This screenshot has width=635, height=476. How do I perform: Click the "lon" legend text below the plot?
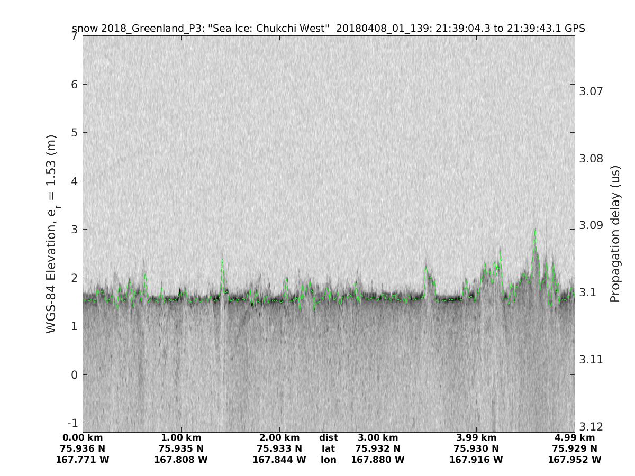point(328,460)
